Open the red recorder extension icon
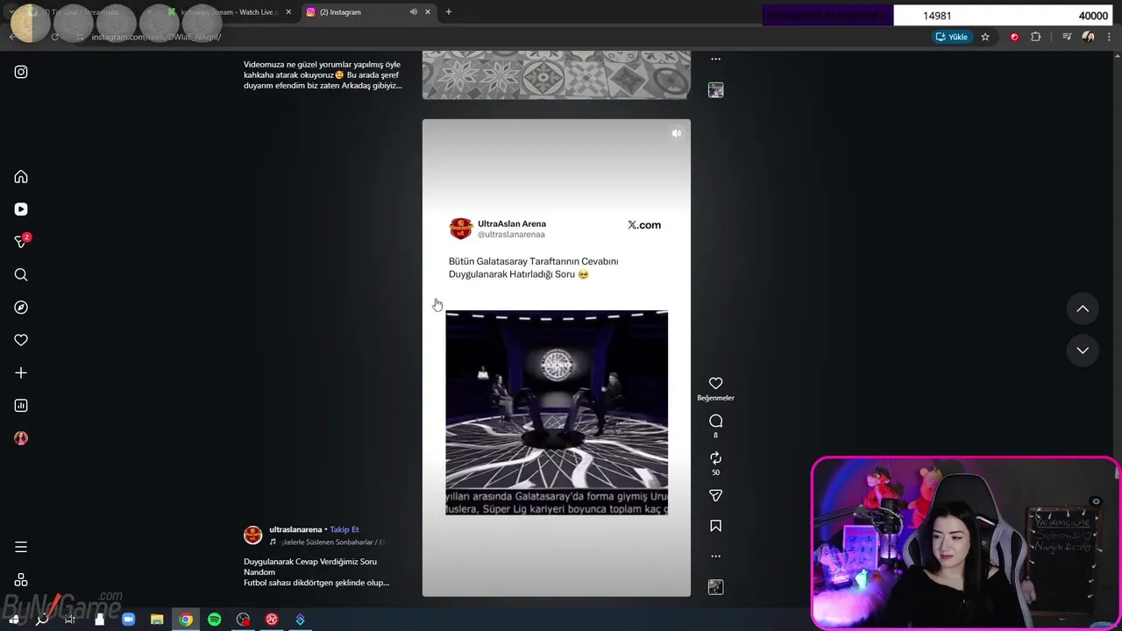1122x631 pixels. point(1014,37)
